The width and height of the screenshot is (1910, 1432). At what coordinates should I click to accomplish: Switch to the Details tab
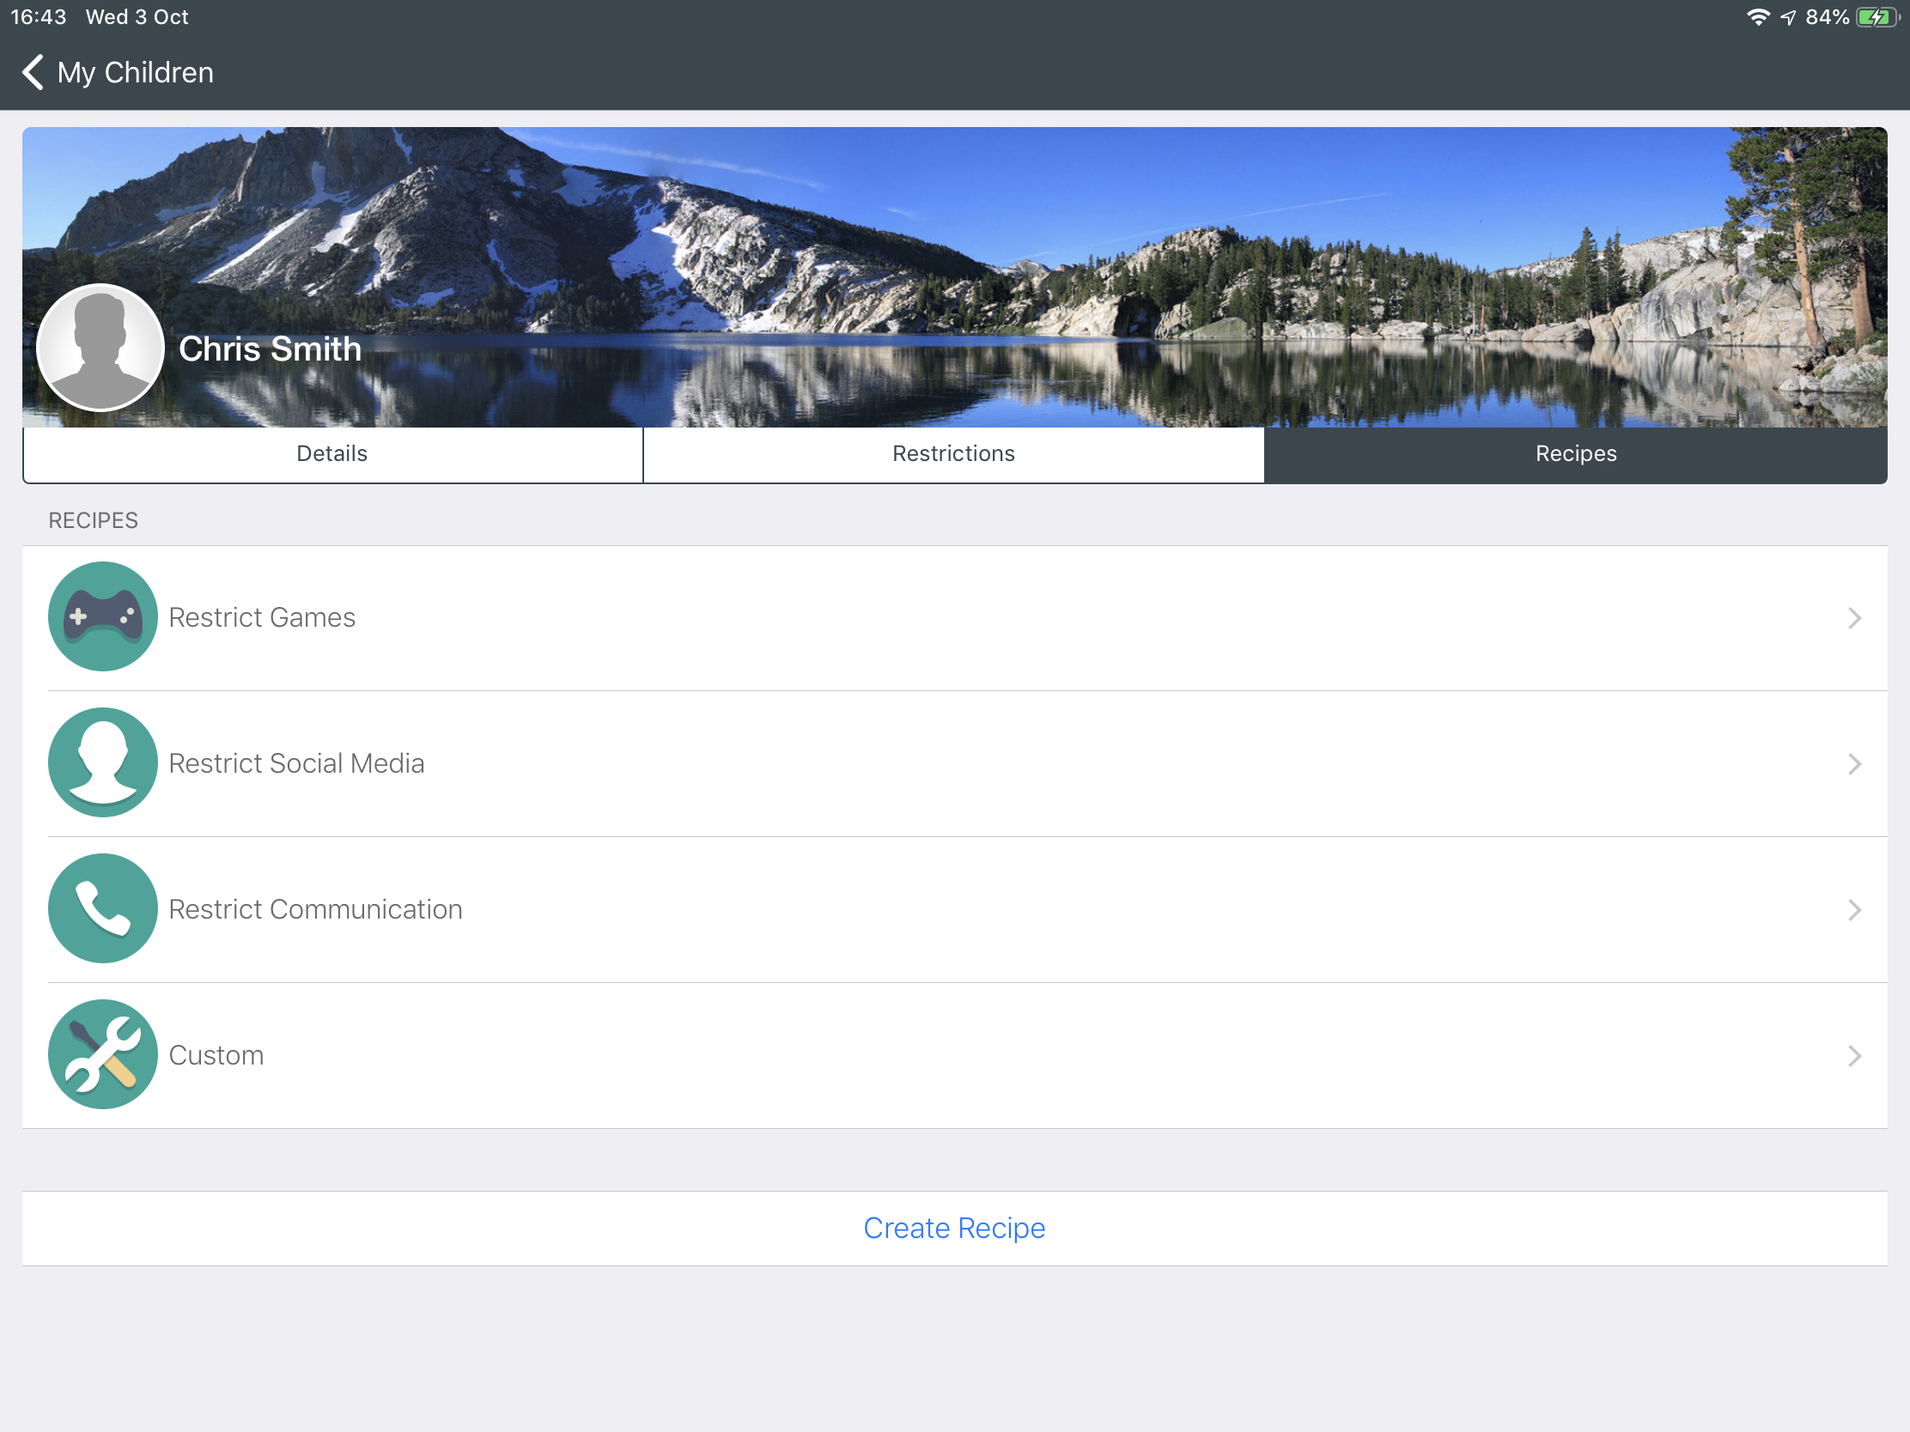(x=332, y=454)
